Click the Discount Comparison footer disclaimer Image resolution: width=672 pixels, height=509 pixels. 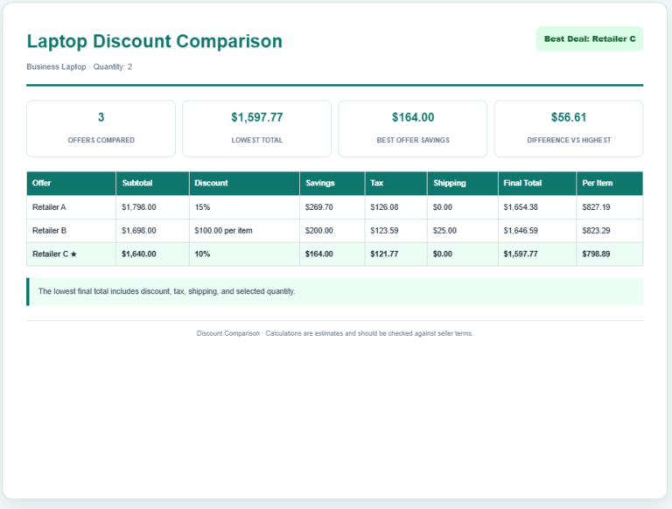(335, 333)
